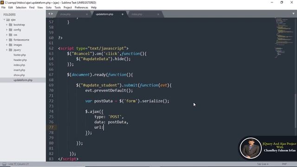Click the minimap code overview

point(284,38)
